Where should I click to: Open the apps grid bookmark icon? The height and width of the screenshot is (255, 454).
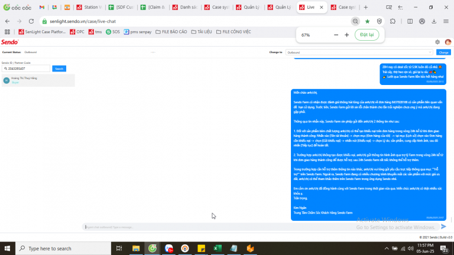point(7,32)
